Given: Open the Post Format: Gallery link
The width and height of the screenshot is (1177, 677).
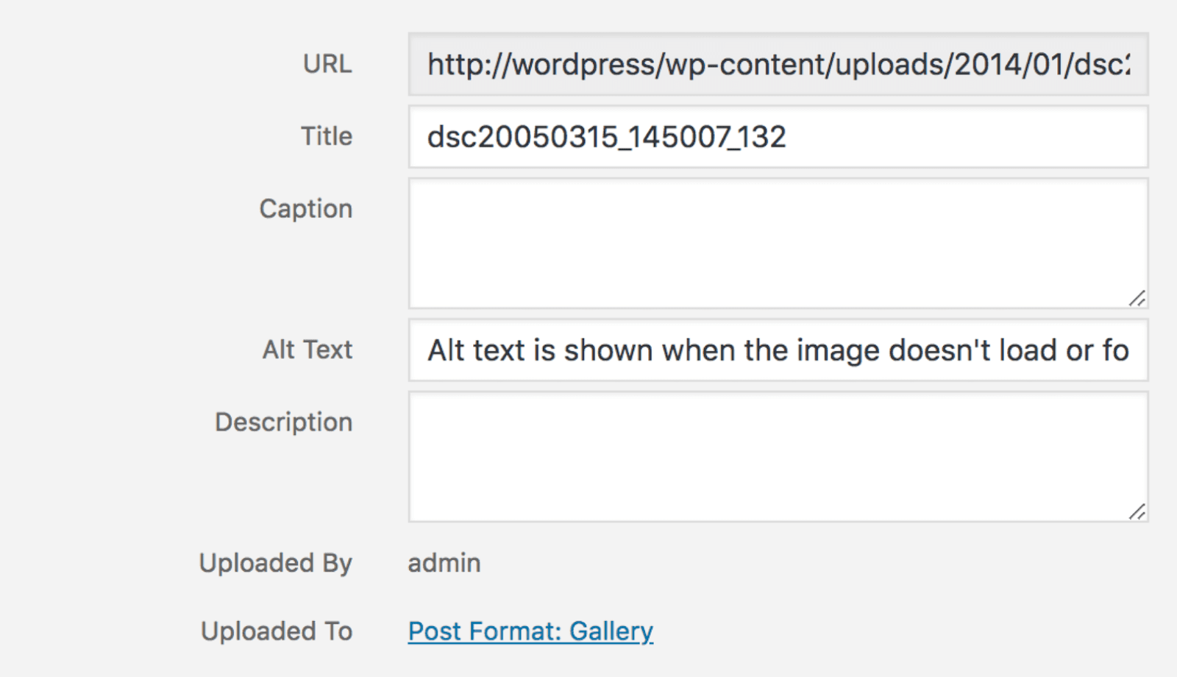Looking at the screenshot, I should coord(530,631).
